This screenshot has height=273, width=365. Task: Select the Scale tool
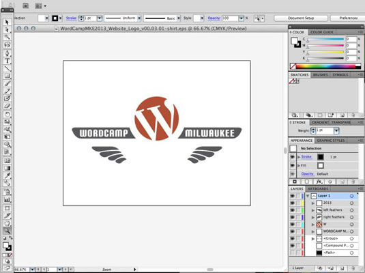tap(7, 121)
